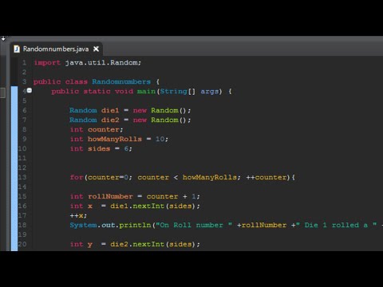Click 'sides' in the line 10 declaration
This screenshot has width=383, height=287.
tap(99, 148)
